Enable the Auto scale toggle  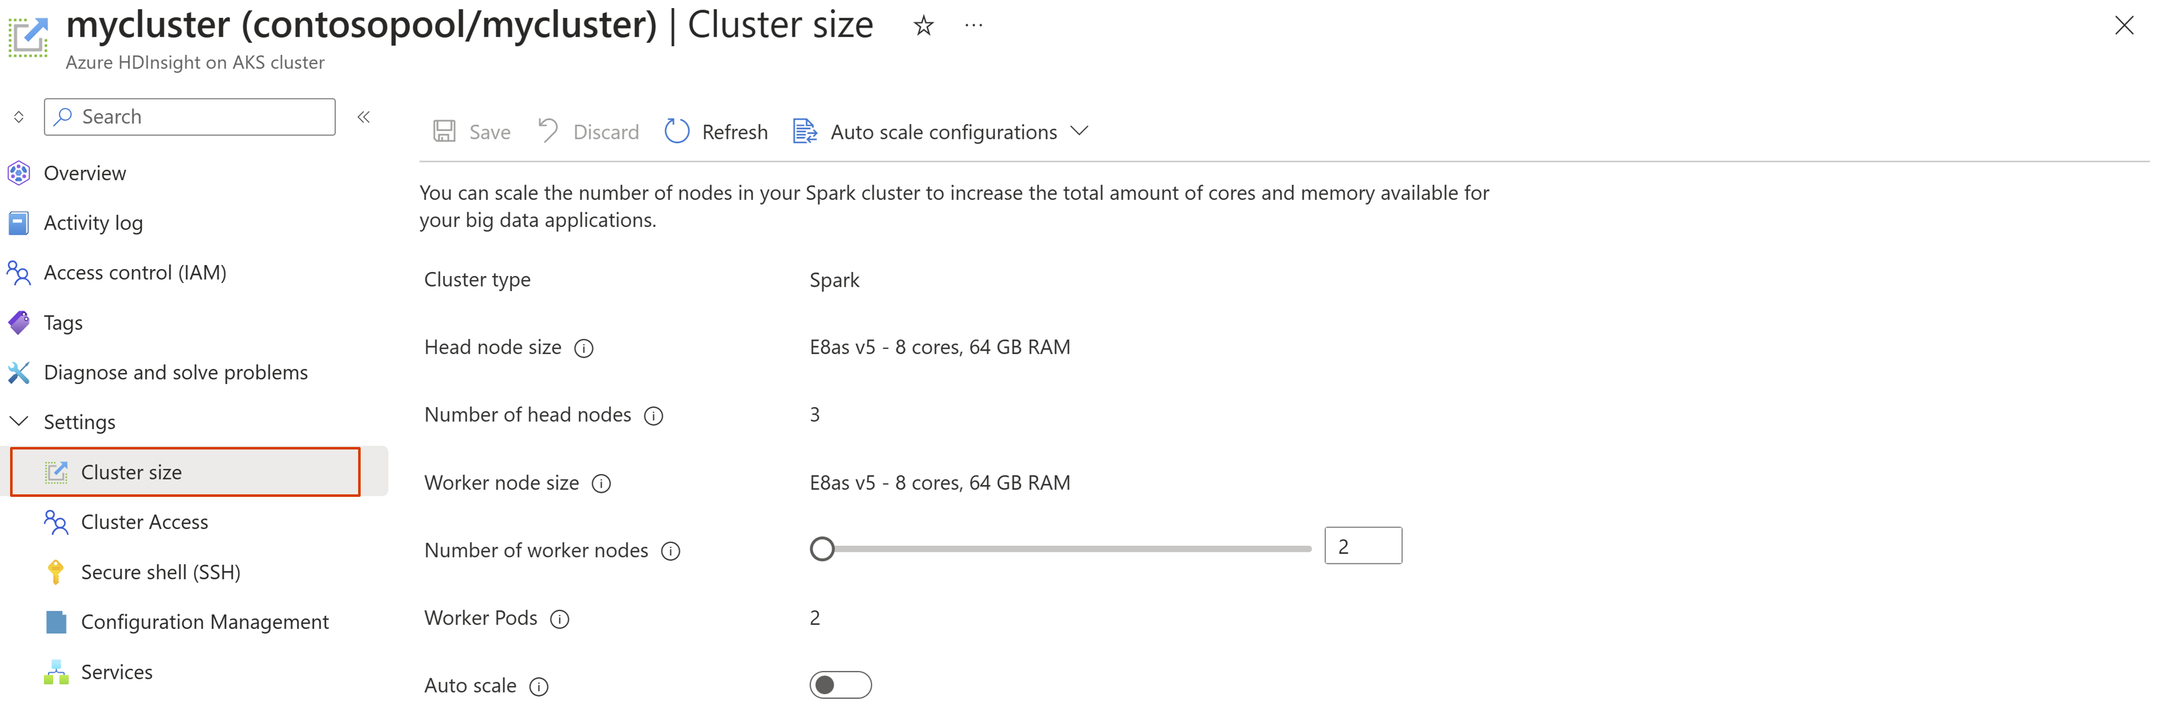[840, 685]
